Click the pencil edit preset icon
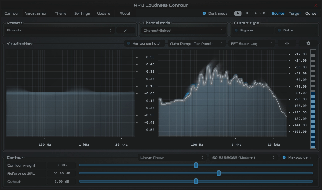 pos(126,30)
